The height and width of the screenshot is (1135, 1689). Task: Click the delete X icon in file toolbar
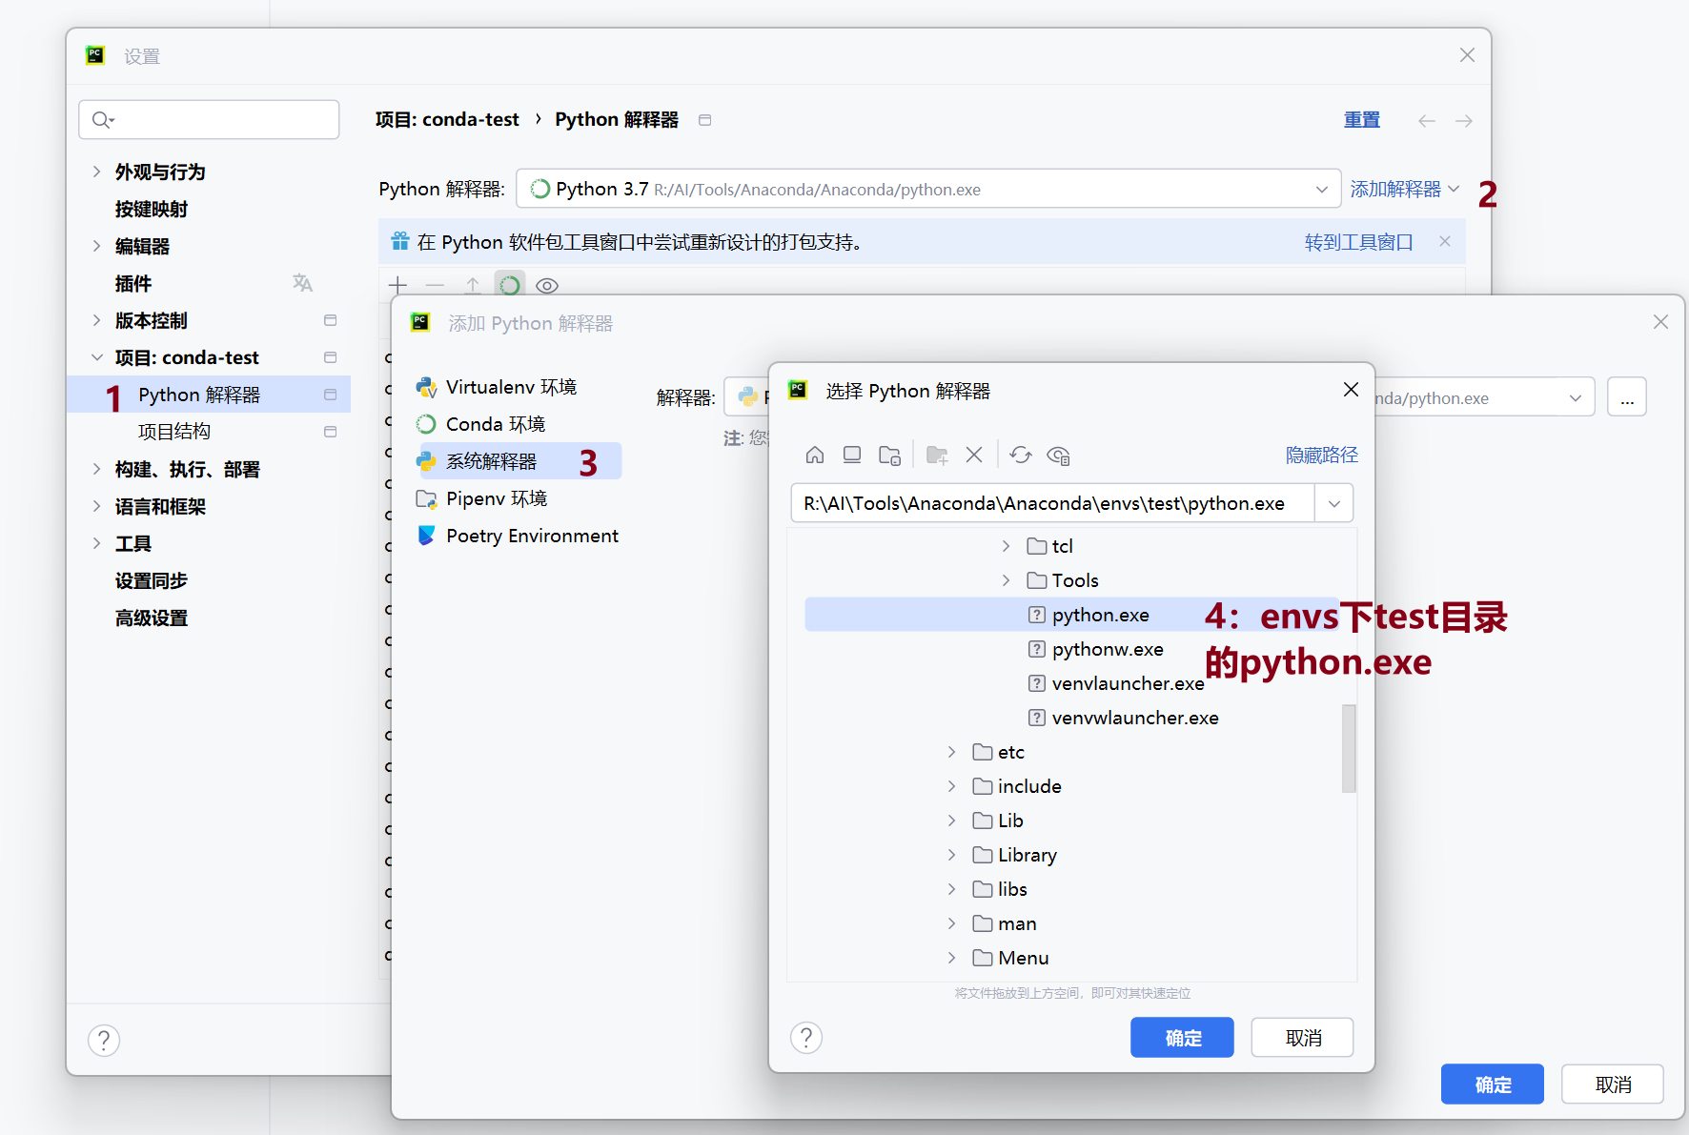(973, 456)
